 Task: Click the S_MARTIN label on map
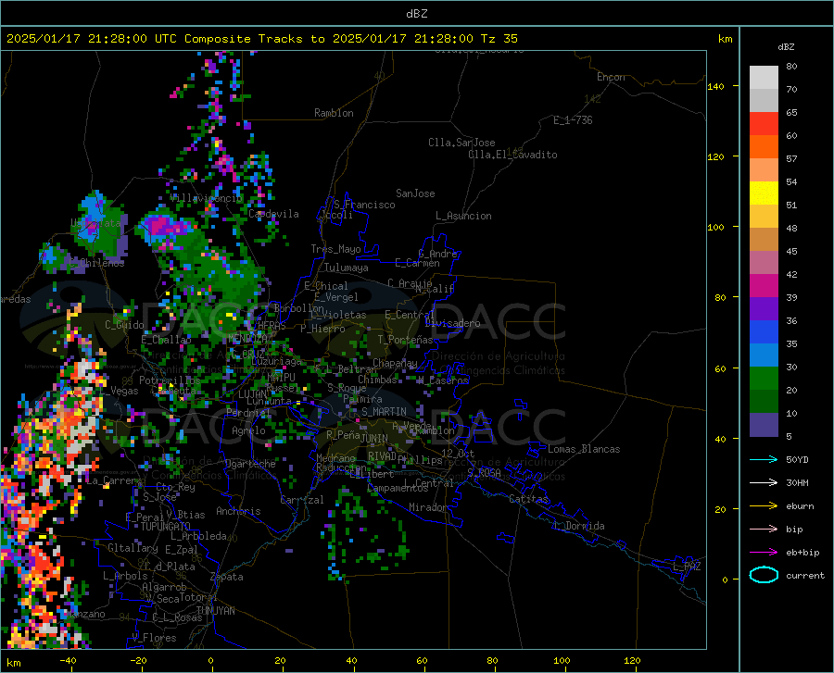(384, 412)
